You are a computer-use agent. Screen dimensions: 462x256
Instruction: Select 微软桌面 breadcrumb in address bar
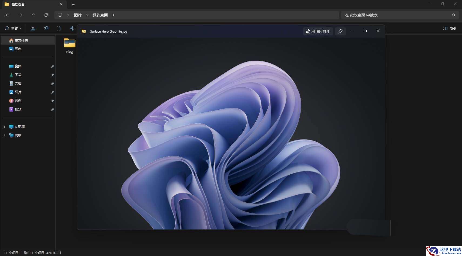[x=100, y=15]
